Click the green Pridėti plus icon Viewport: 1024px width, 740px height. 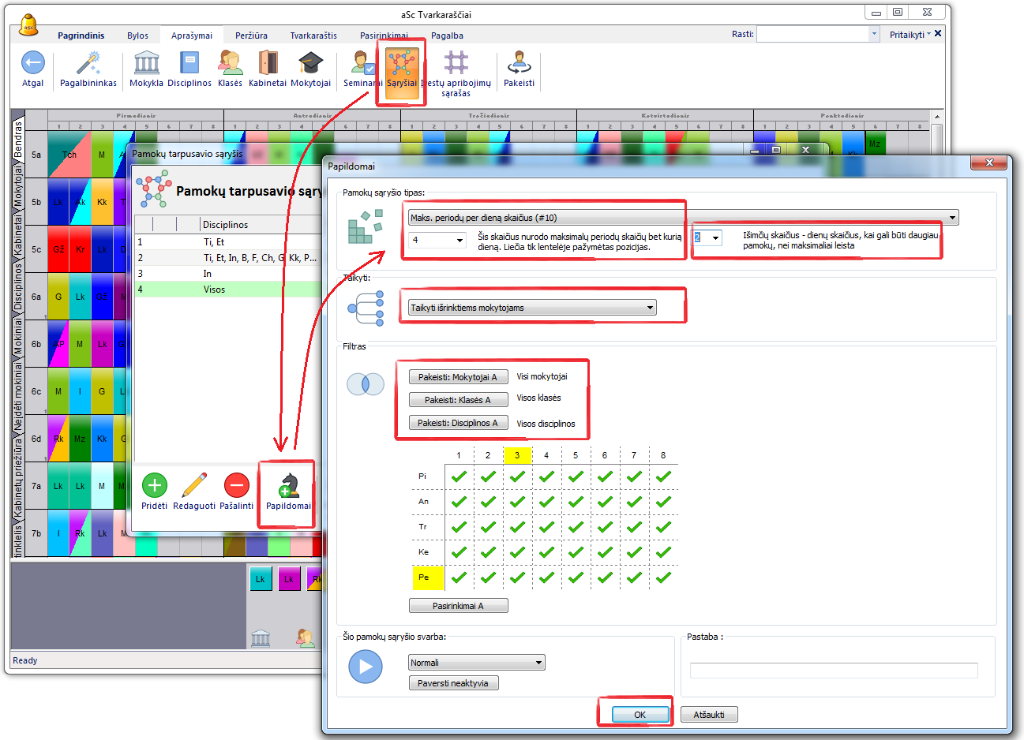(155, 485)
